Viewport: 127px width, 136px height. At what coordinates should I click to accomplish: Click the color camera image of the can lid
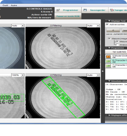coord(12,48)
